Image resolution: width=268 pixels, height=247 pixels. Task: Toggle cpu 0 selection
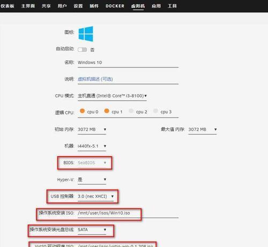(x=82, y=111)
